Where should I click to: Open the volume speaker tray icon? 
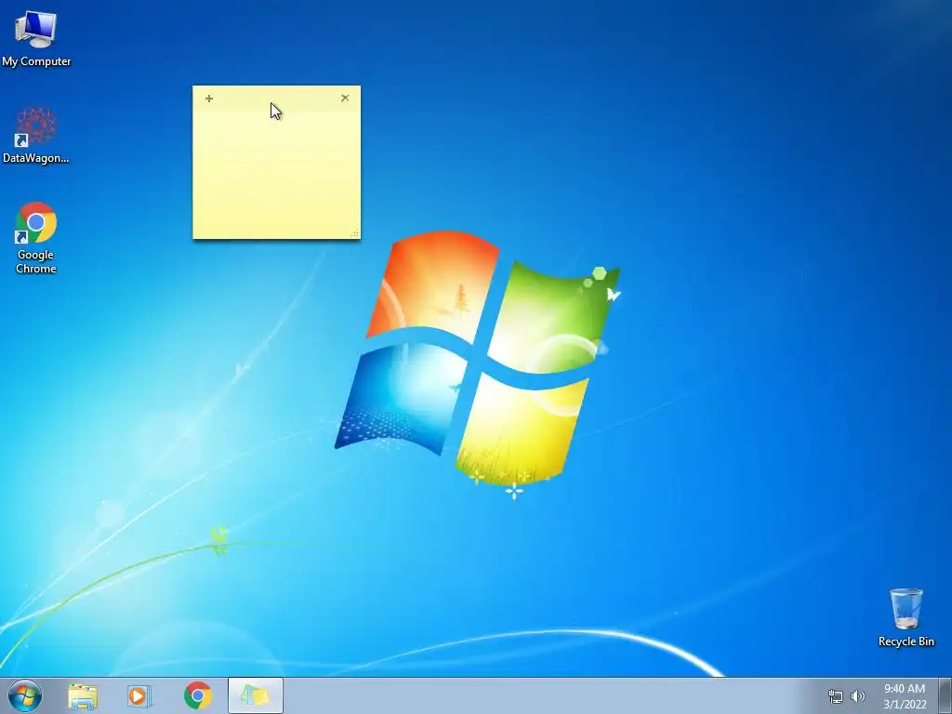click(x=858, y=696)
